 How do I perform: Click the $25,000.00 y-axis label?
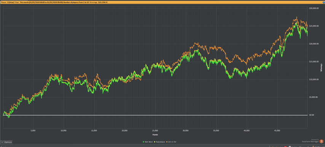point(314,26)
